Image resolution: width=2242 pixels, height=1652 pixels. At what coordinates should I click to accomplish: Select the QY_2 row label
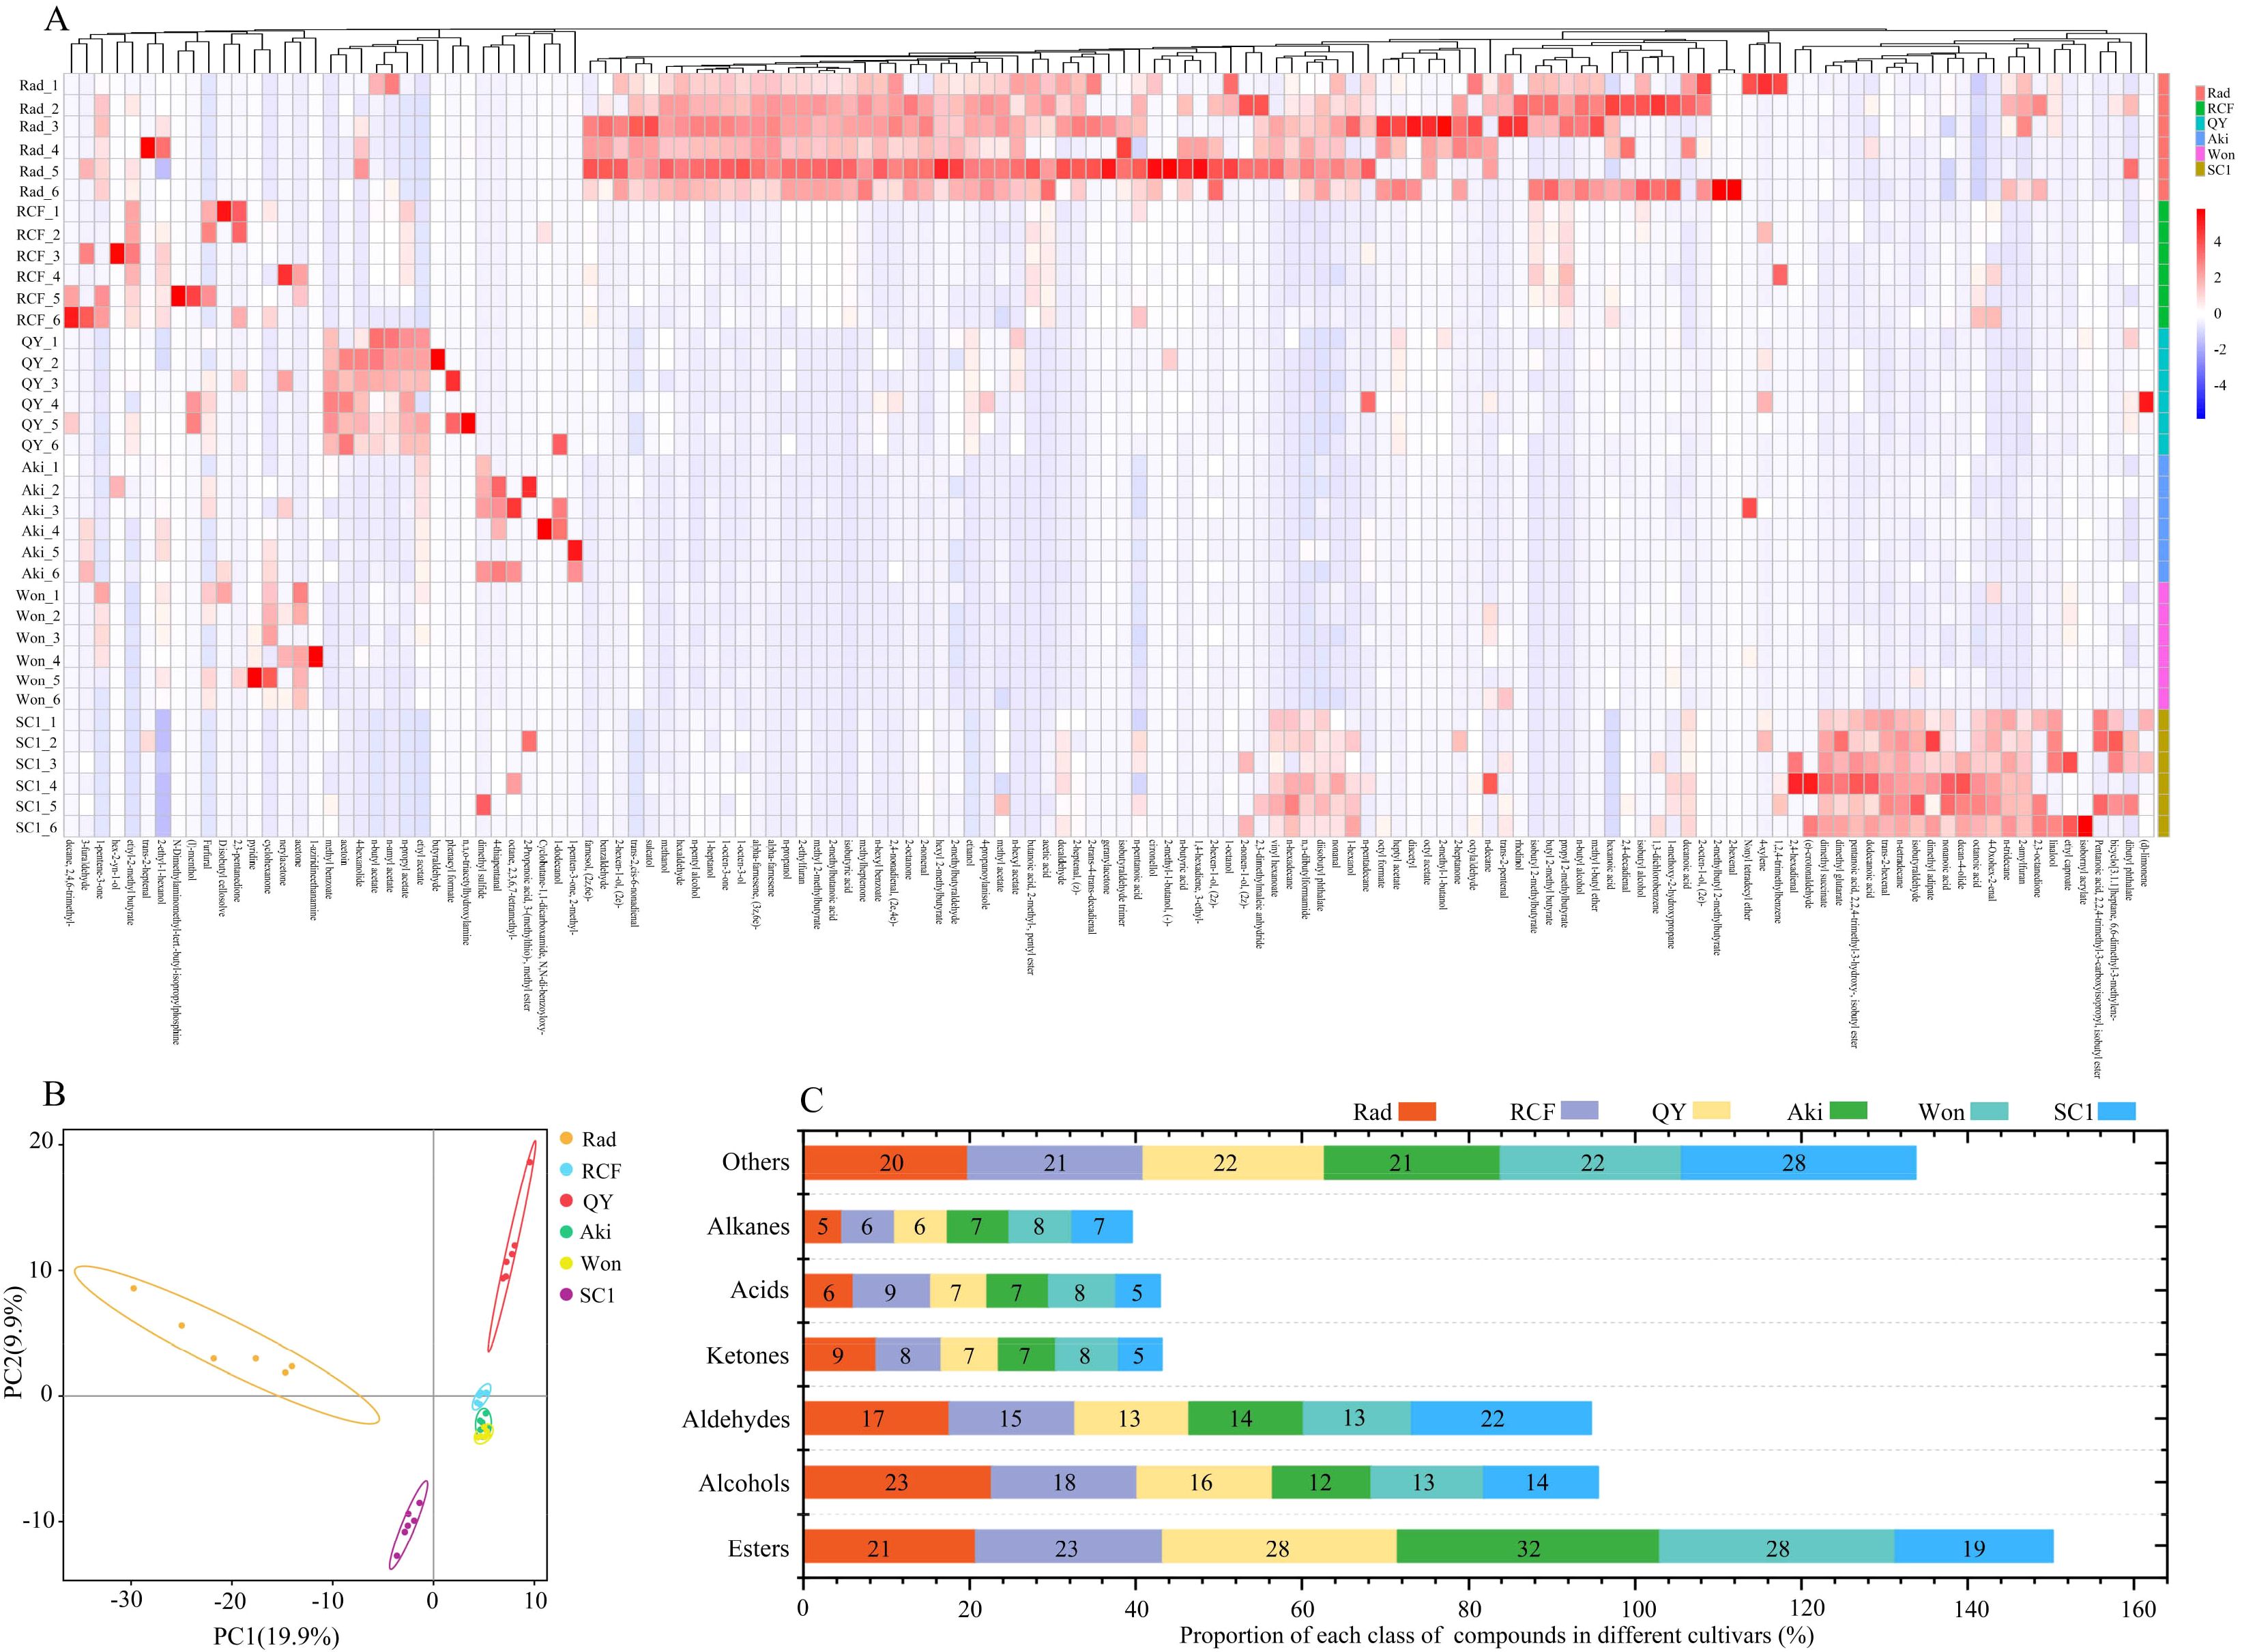[39, 363]
